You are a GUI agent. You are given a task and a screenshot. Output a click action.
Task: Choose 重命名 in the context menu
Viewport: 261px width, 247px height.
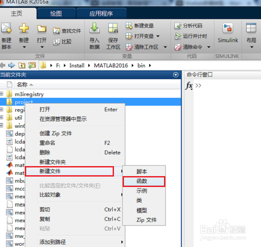(x=74, y=143)
